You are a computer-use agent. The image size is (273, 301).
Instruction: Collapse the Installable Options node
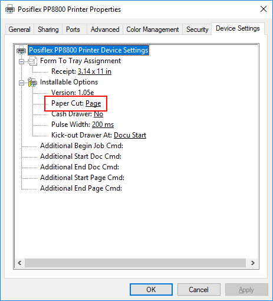click(21, 83)
